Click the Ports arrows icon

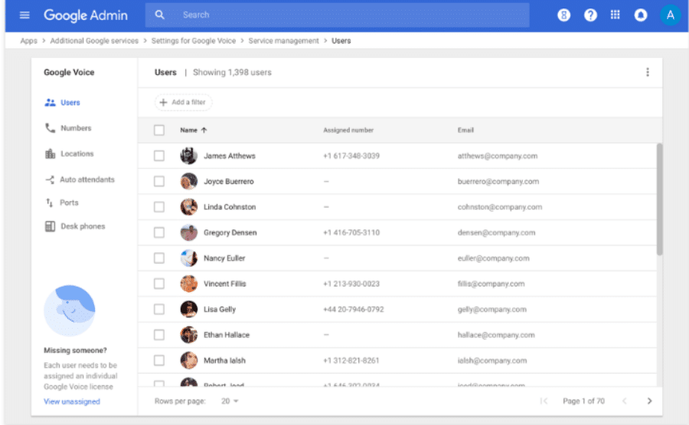click(x=49, y=203)
